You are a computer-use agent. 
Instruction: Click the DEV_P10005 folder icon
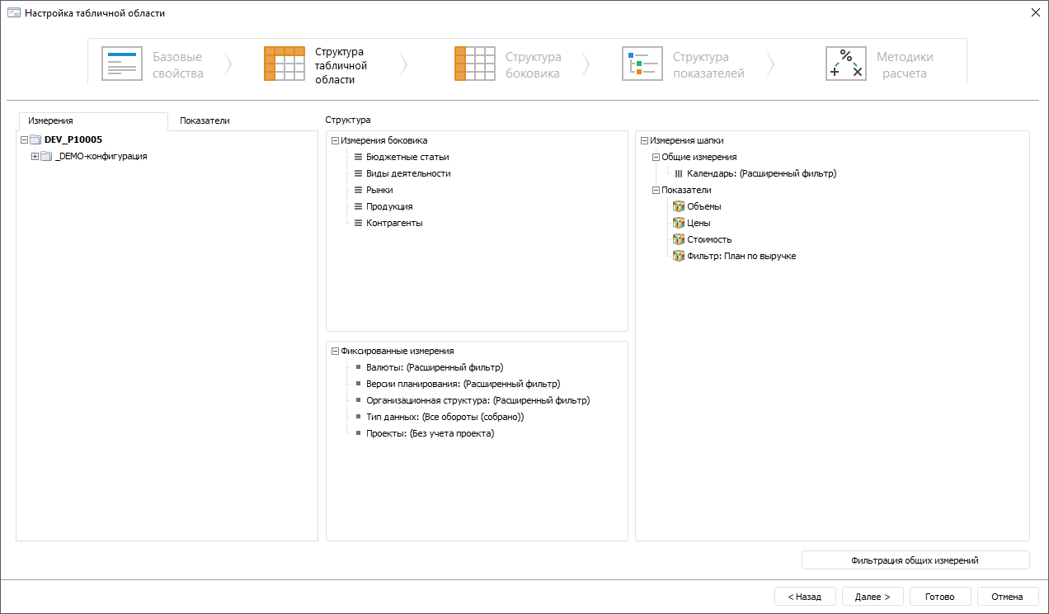click(x=35, y=140)
